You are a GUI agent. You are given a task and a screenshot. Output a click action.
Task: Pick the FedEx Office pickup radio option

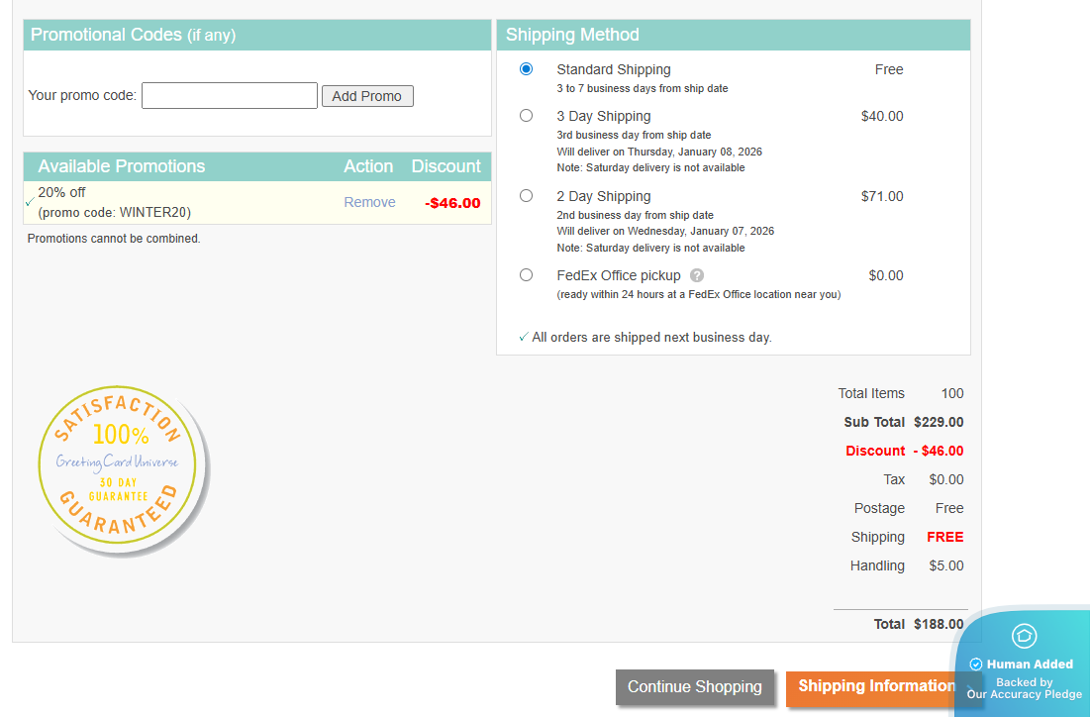pos(526,275)
